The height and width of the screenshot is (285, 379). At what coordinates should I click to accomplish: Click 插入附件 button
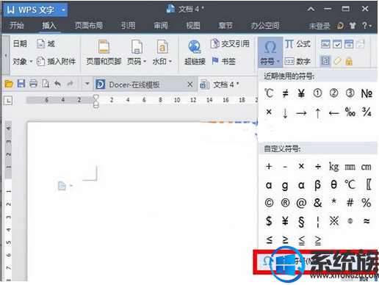[x=56, y=61]
